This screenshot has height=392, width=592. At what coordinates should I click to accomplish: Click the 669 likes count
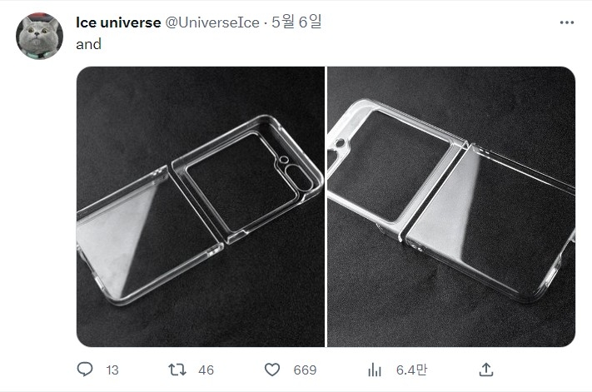[x=305, y=370]
